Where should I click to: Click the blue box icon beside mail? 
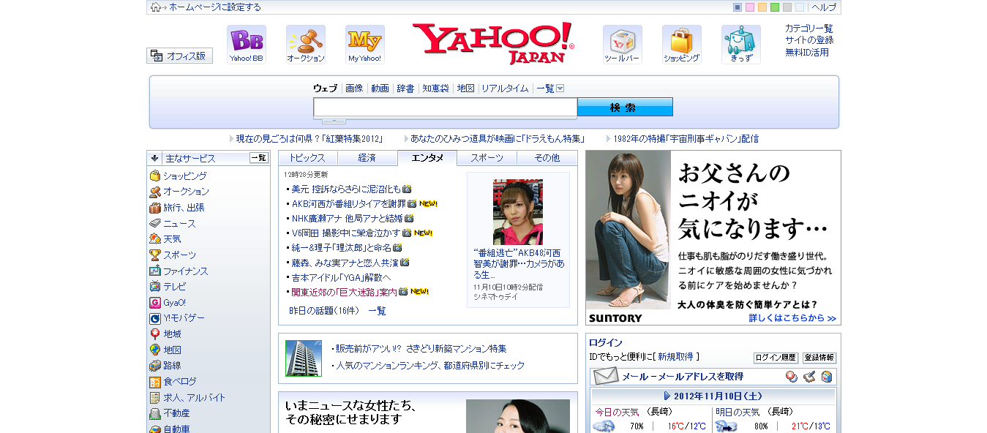point(827,377)
